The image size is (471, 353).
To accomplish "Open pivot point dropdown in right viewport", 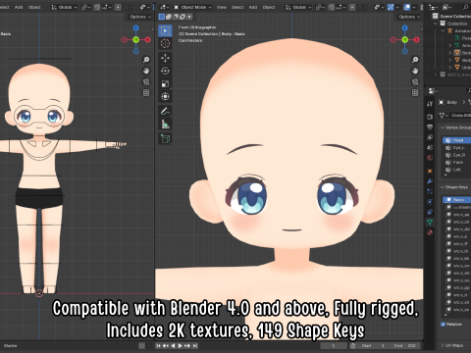I will (x=320, y=7).
